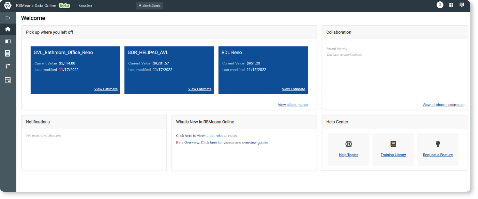
Task: Click the Request a Feature lightbulb icon
Action: 438,144
